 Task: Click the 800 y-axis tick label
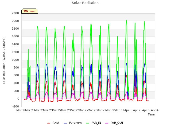pos(16,67)
